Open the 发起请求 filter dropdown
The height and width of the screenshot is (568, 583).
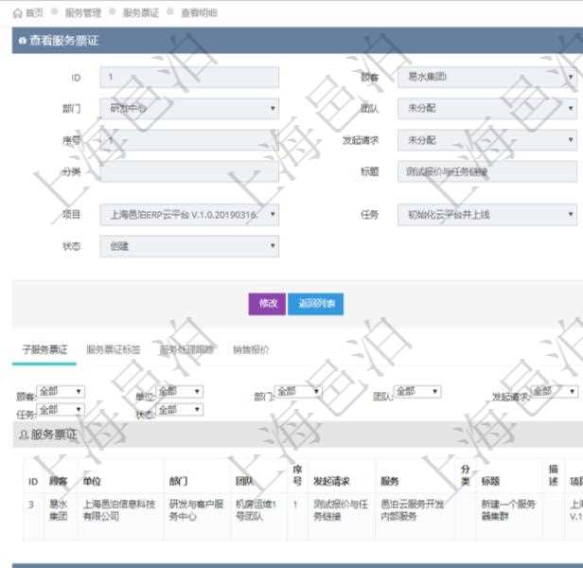pos(554,391)
